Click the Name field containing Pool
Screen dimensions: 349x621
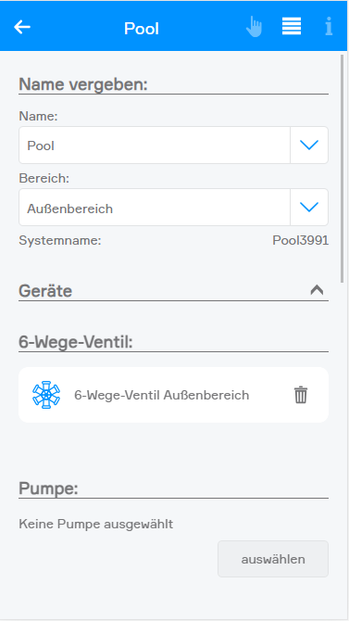pyautogui.click(x=155, y=146)
